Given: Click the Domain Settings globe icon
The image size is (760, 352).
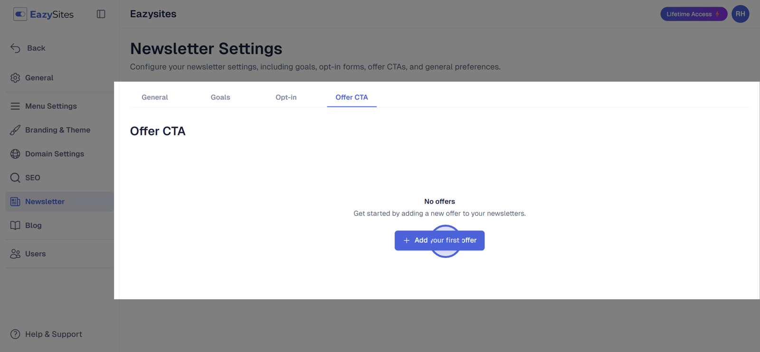Looking at the screenshot, I should point(15,154).
